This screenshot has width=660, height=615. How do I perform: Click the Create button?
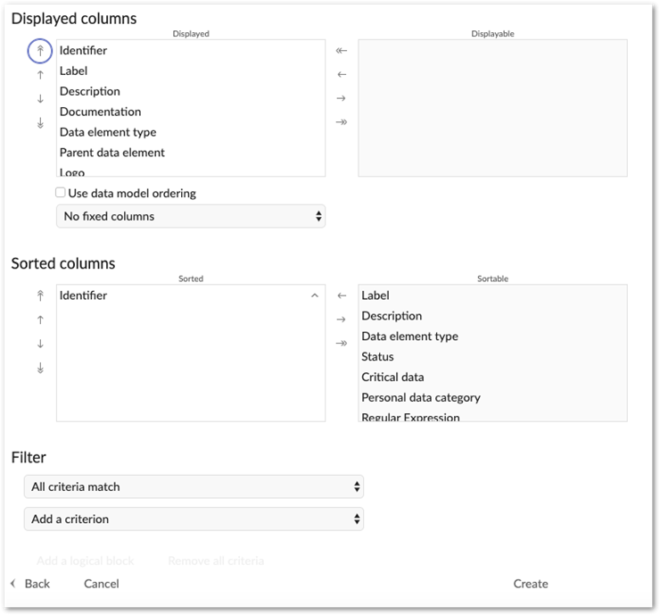pos(531,584)
